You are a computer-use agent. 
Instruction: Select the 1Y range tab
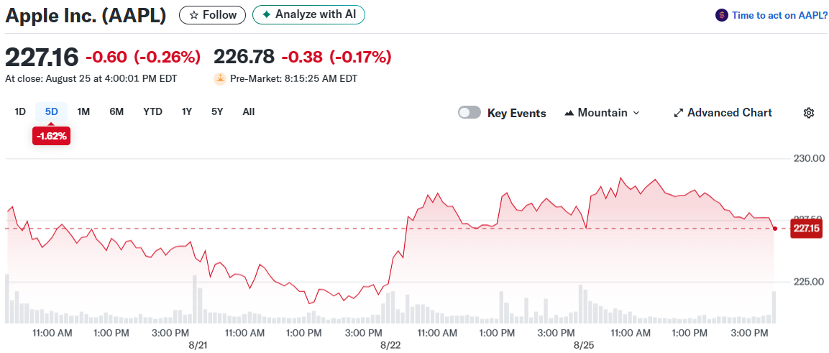point(187,111)
